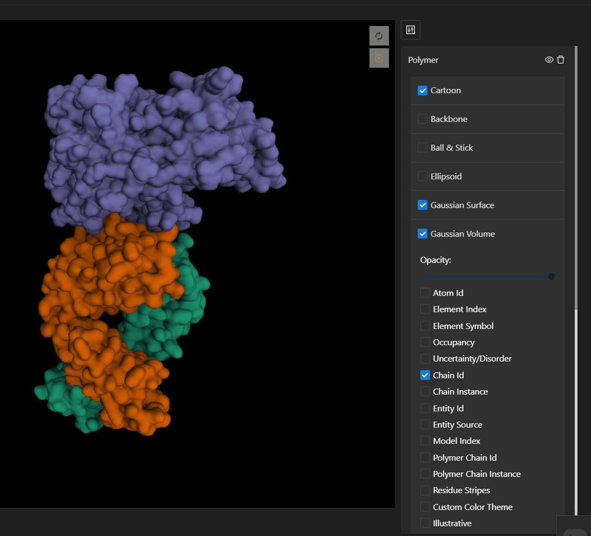Tick the Occupancy color option

pyautogui.click(x=425, y=342)
